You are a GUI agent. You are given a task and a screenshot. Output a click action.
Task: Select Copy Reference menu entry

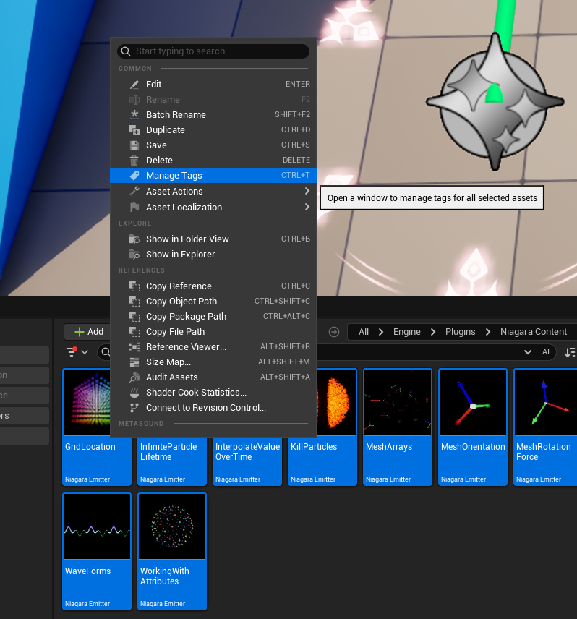click(213, 286)
